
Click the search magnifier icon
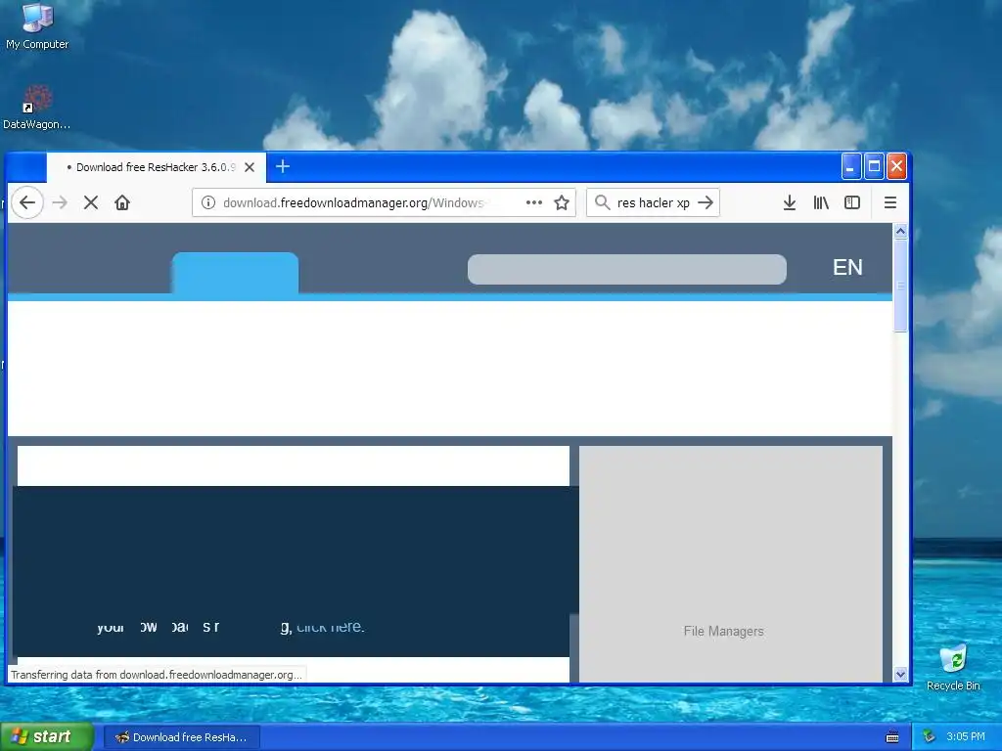pyautogui.click(x=602, y=202)
